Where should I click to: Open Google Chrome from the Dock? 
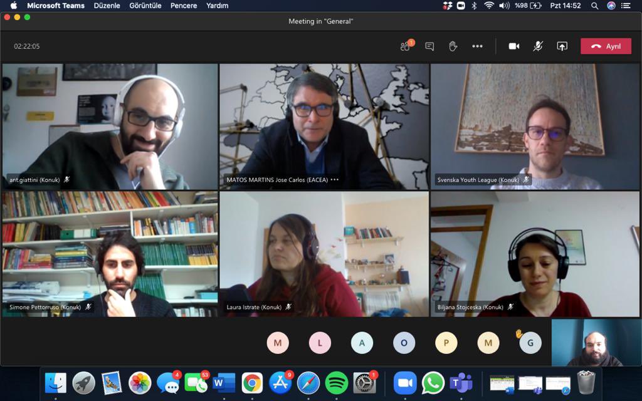[252, 383]
